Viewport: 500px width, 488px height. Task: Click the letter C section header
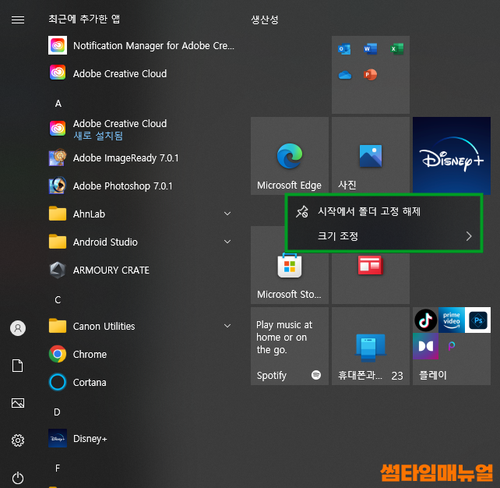[58, 300]
